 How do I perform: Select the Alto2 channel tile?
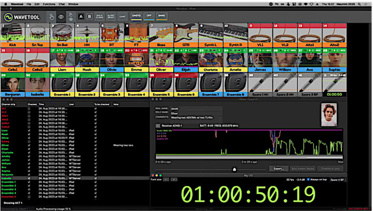tap(334, 35)
